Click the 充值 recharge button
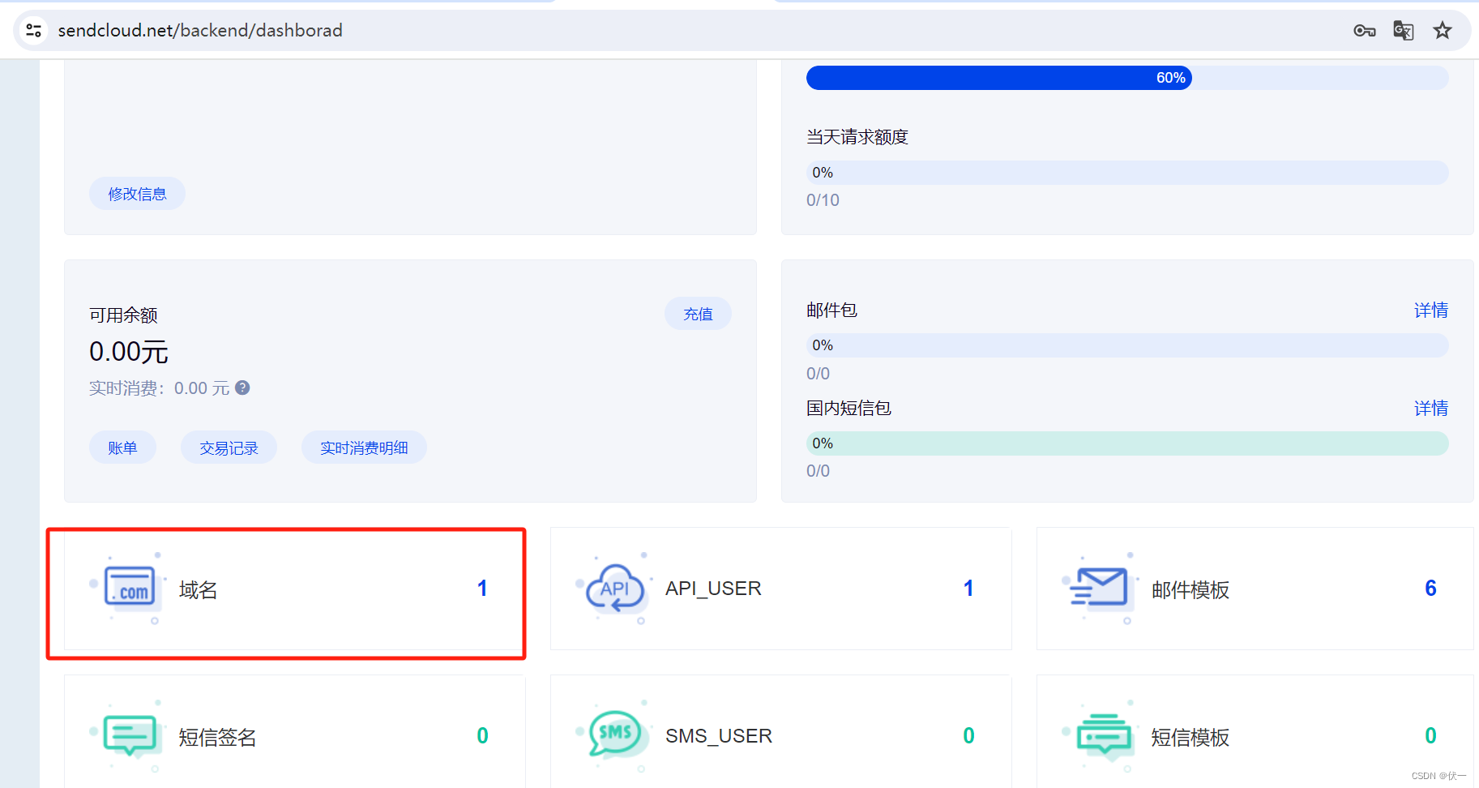 tap(697, 313)
